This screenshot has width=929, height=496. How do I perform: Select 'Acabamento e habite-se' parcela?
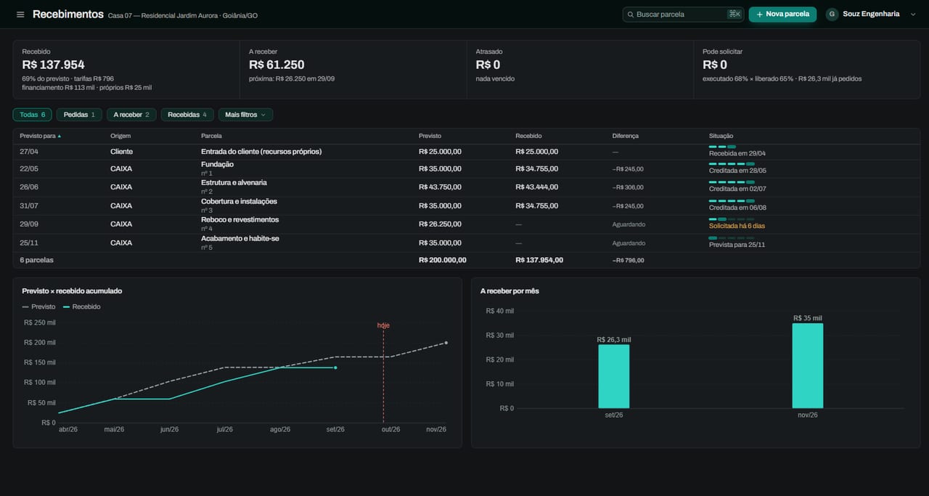pyautogui.click(x=467, y=243)
